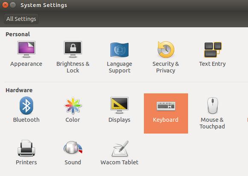Open Mouse & Touchpad settings
Image resolution: width=248 pixels, height=176 pixels.
pos(212,113)
